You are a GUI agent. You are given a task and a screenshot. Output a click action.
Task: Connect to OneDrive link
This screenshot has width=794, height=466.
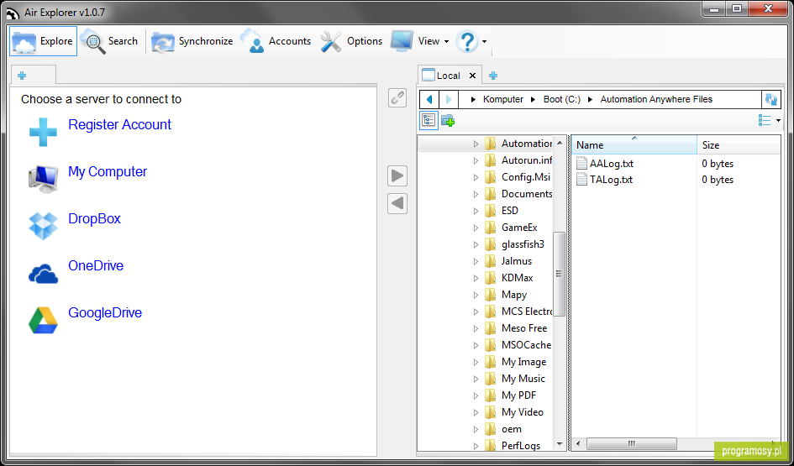point(96,266)
